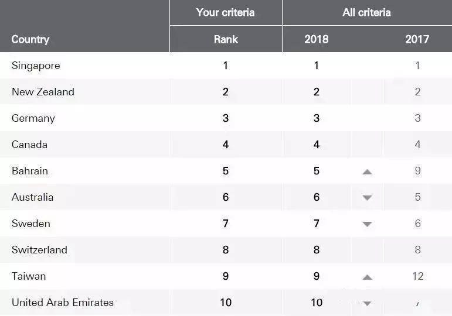
Task: Click the 2018 column header
Action: (x=317, y=39)
